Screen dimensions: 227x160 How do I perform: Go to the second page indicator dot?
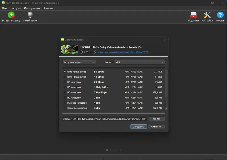[111, 150]
